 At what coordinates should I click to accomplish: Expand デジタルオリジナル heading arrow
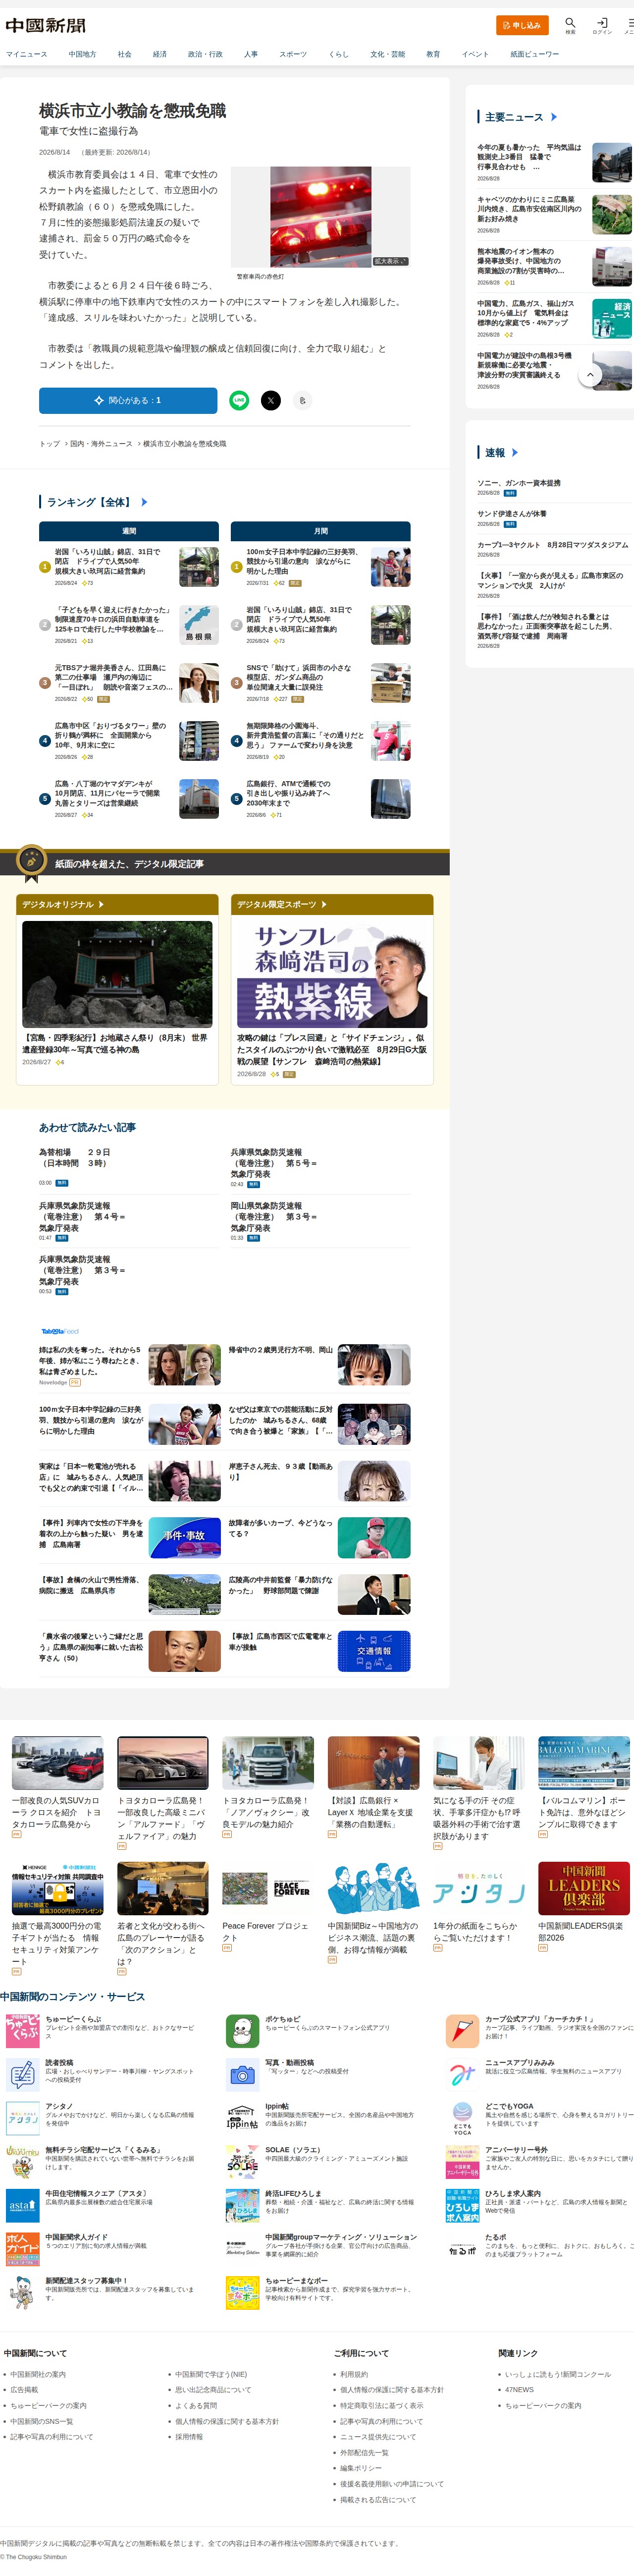point(101,904)
